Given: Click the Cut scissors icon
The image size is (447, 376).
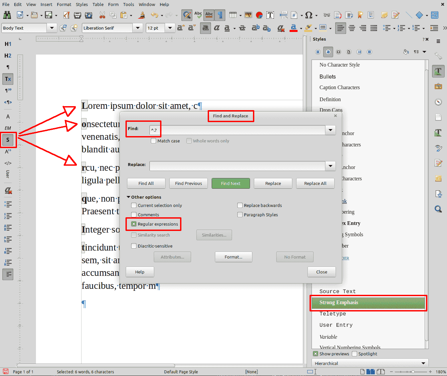Looking at the screenshot, I should pyautogui.click(x=102, y=15).
